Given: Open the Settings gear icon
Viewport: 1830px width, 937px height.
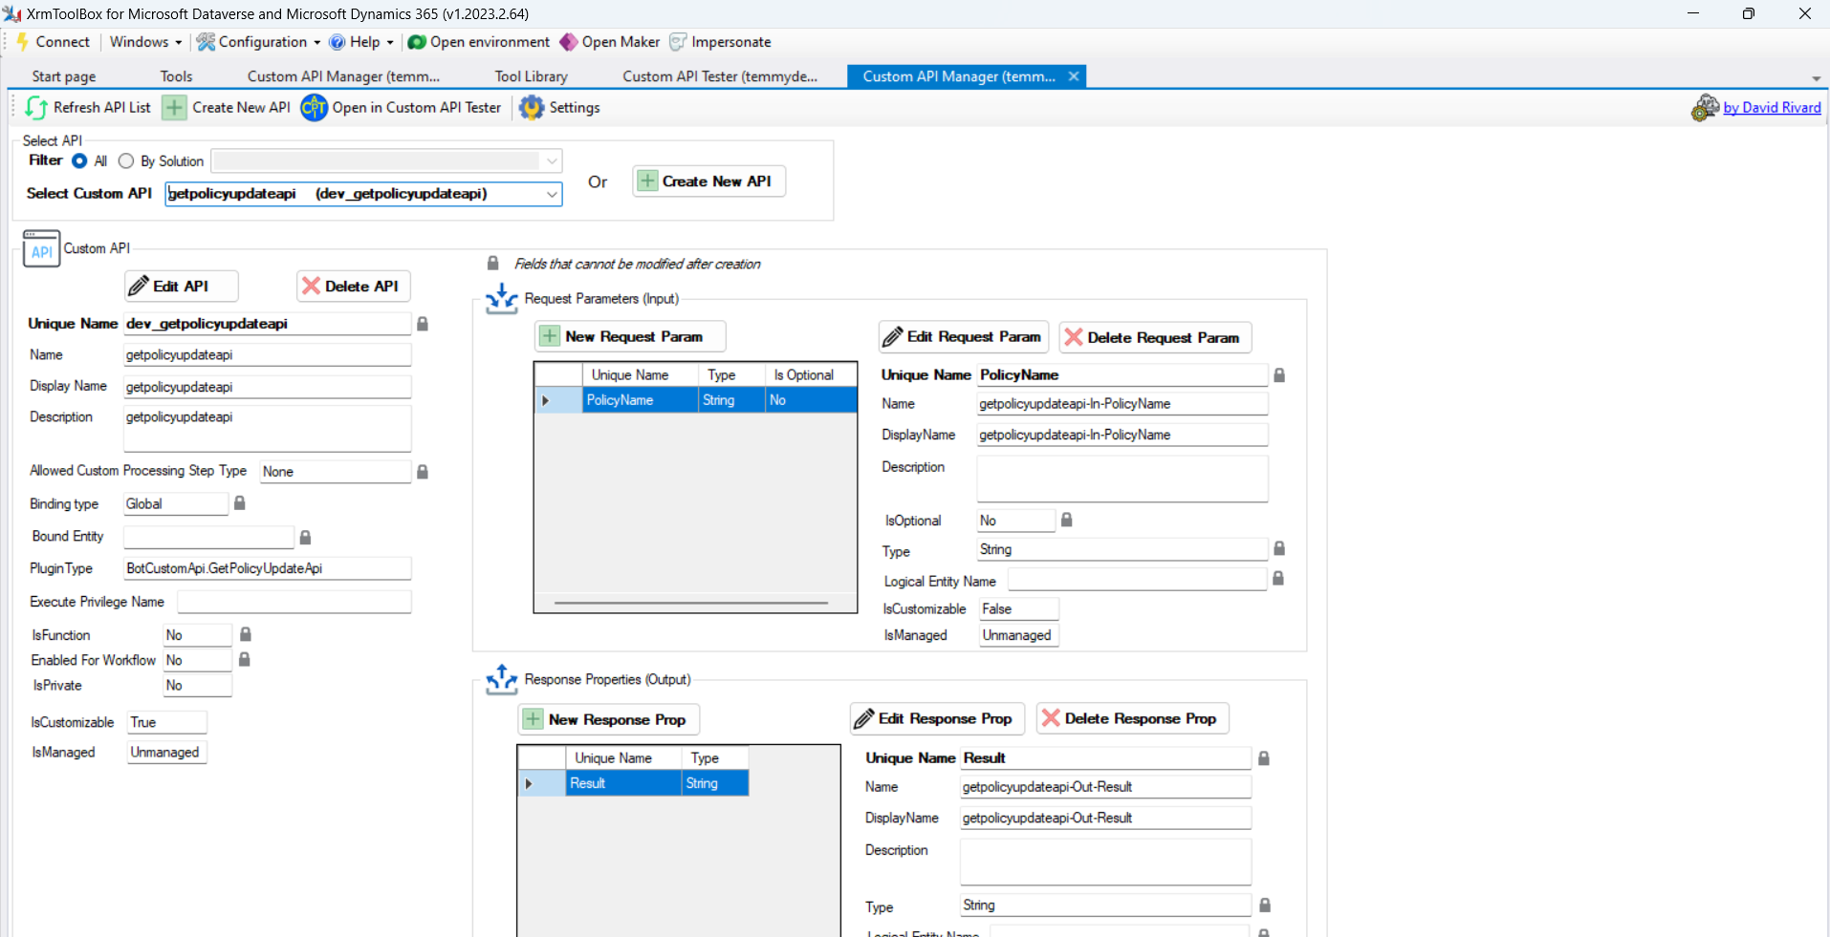Looking at the screenshot, I should (532, 108).
